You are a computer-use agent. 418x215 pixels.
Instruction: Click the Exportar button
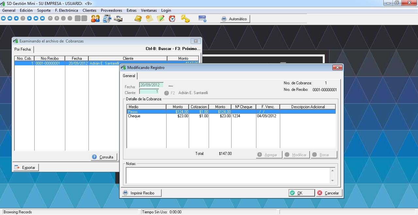coord(26,168)
